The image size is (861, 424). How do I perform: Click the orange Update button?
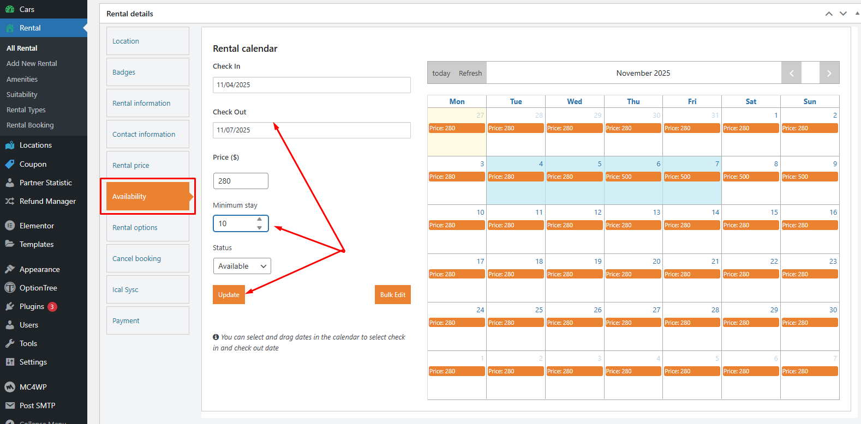tap(229, 295)
